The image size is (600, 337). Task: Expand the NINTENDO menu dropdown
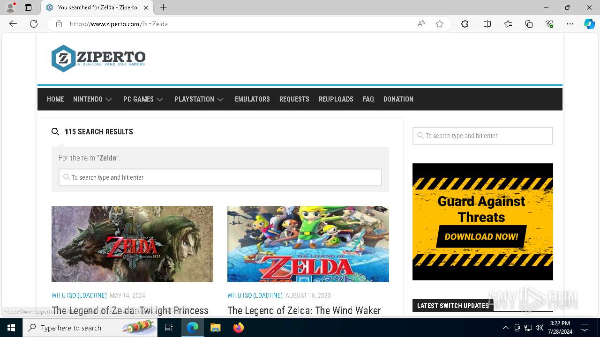coord(92,99)
